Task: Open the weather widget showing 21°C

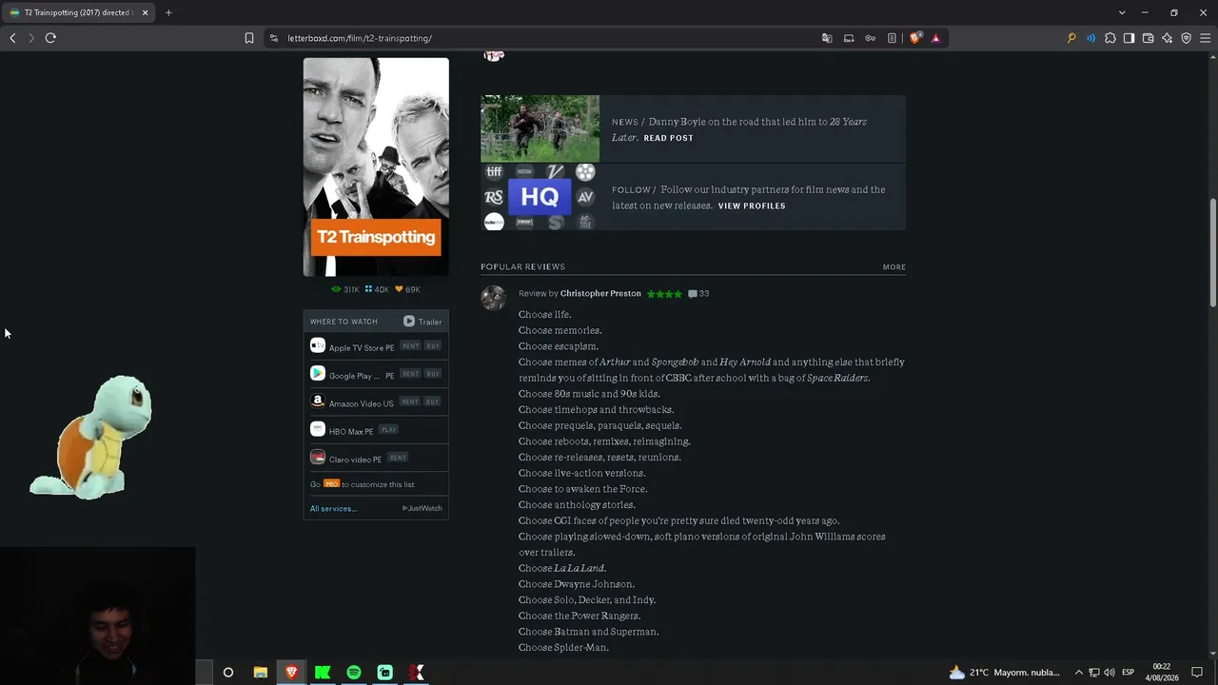Action: (x=1004, y=673)
